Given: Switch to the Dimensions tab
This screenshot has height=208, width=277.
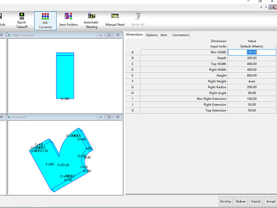Looking at the screenshot, I should click(x=134, y=35).
